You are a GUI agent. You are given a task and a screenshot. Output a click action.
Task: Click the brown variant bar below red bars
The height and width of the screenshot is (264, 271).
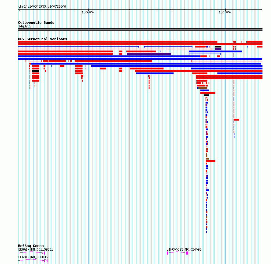pyautogui.click(x=203, y=88)
